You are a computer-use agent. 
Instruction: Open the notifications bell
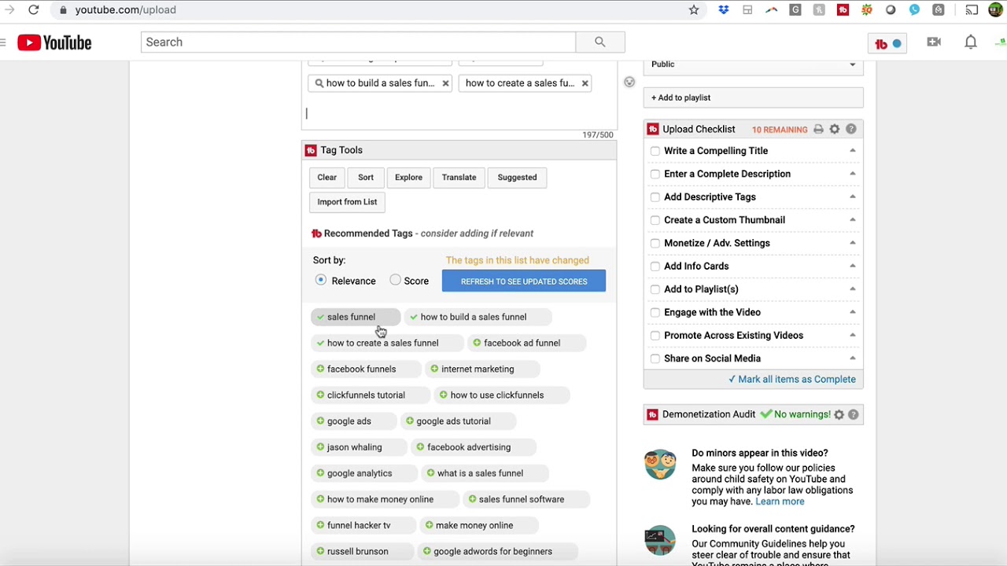pos(971,42)
